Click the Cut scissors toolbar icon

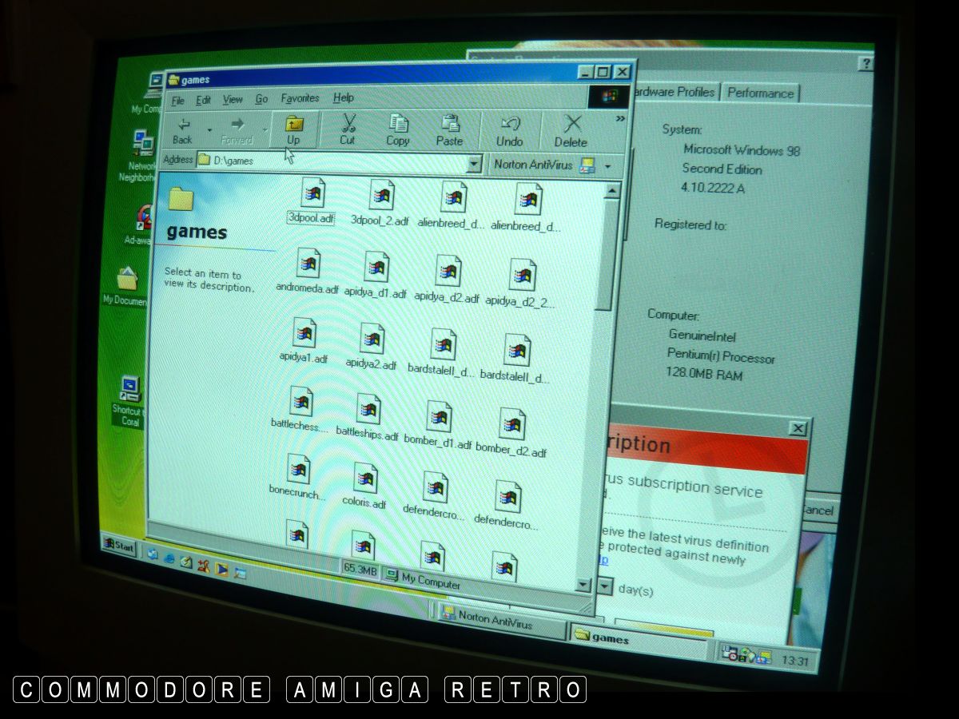pyautogui.click(x=348, y=129)
